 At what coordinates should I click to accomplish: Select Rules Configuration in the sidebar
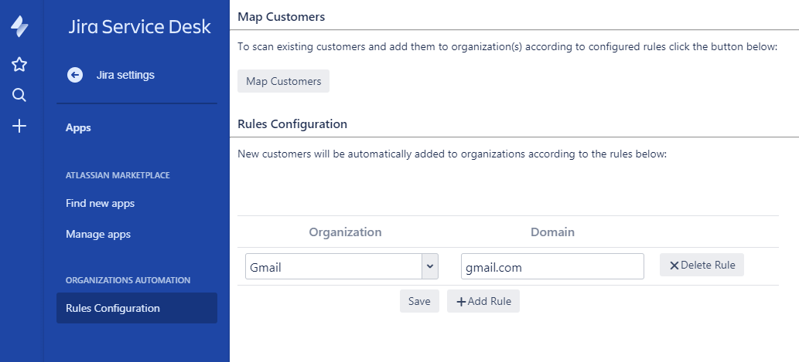pos(113,308)
